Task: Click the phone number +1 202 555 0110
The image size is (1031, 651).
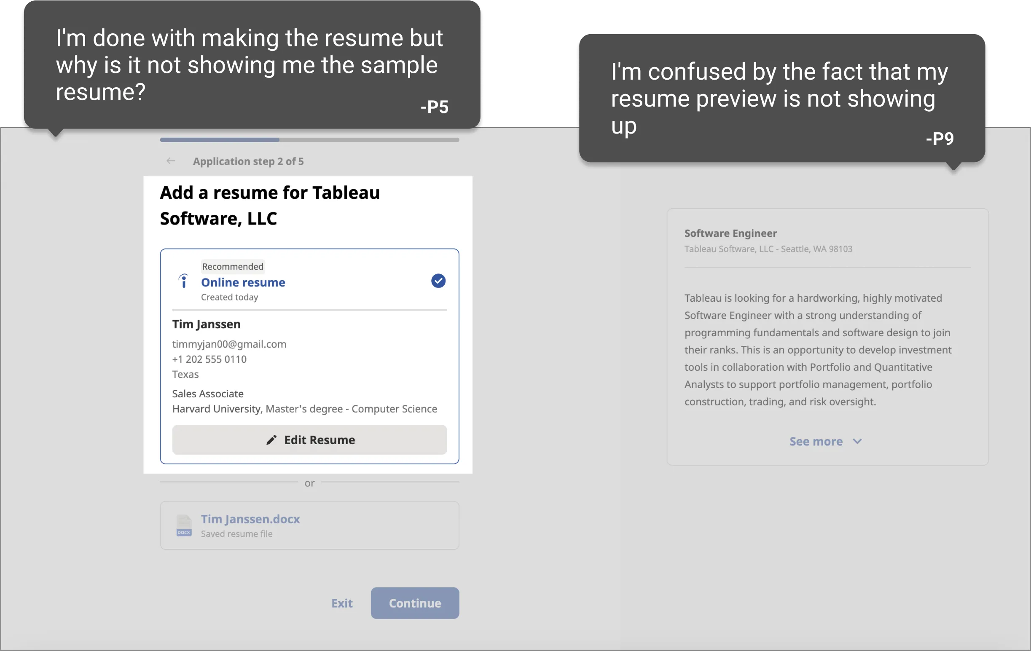Action: 209,359
